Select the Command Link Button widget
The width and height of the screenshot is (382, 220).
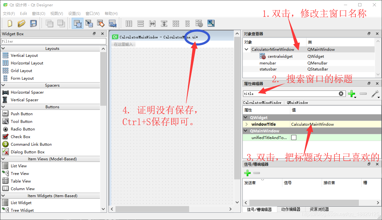click(x=31, y=144)
